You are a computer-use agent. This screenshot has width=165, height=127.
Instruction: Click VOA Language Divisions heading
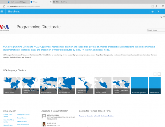[x=15, y=70]
